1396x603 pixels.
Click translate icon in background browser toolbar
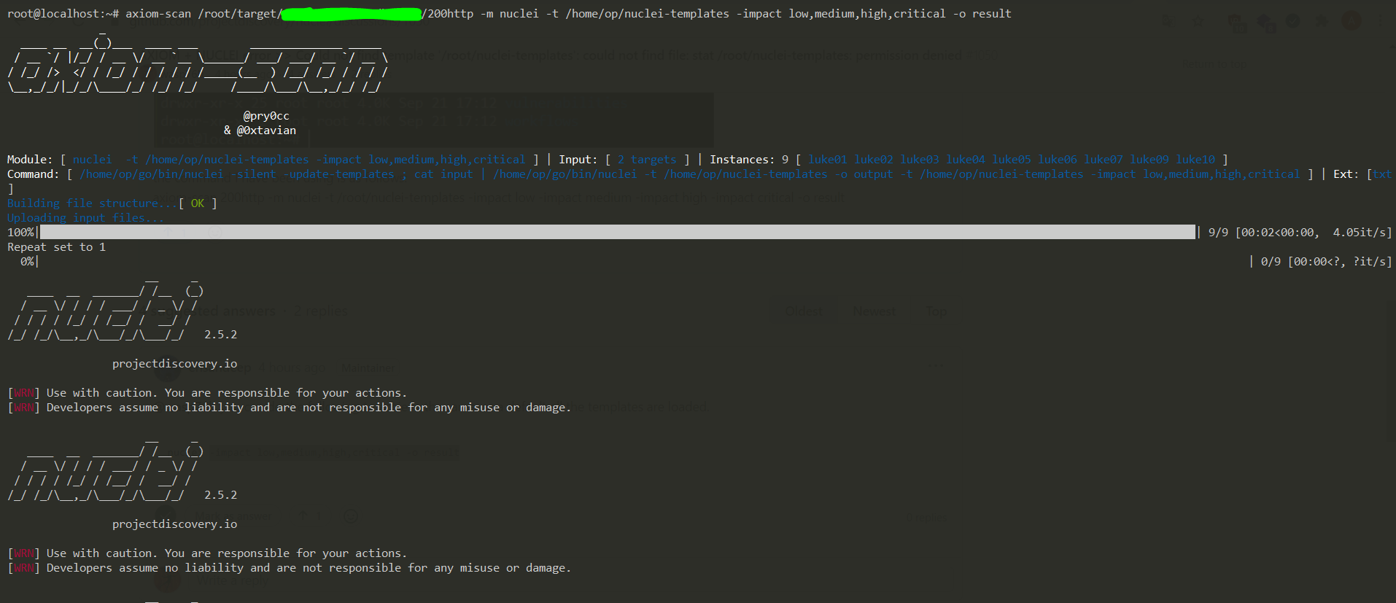click(x=1168, y=20)
